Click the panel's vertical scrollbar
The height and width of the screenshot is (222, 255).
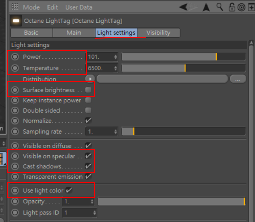251,131
